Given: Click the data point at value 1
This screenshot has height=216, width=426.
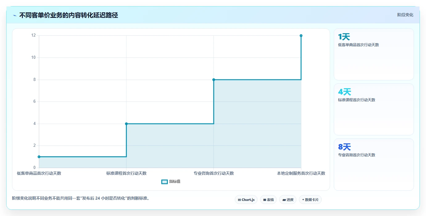Looking at the screenshot, I should (x=39, y=157).
